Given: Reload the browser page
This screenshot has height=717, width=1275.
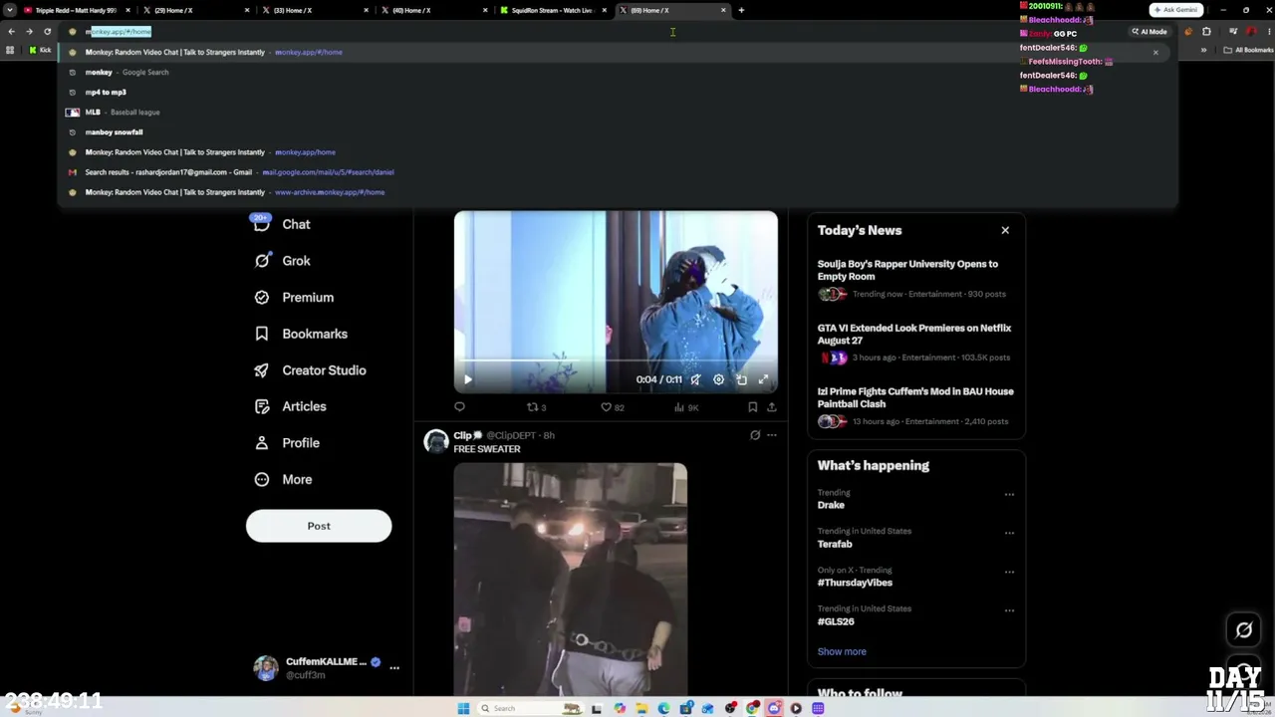Looking at the screenshot, I should (47, 32).
